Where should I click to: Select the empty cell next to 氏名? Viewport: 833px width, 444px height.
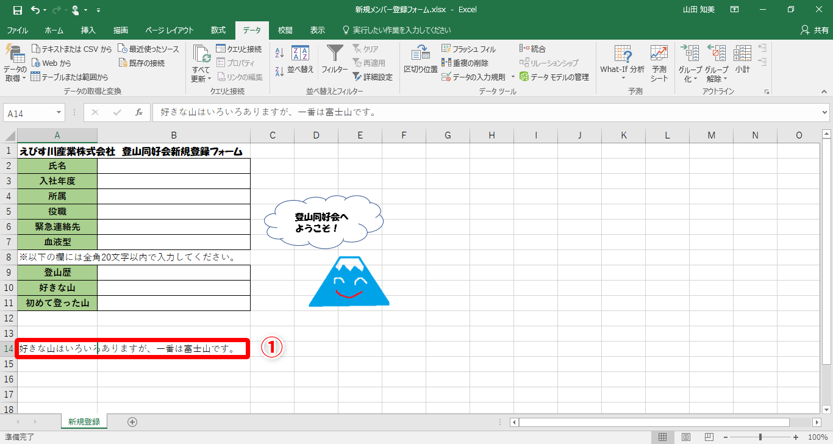[174, 166]
